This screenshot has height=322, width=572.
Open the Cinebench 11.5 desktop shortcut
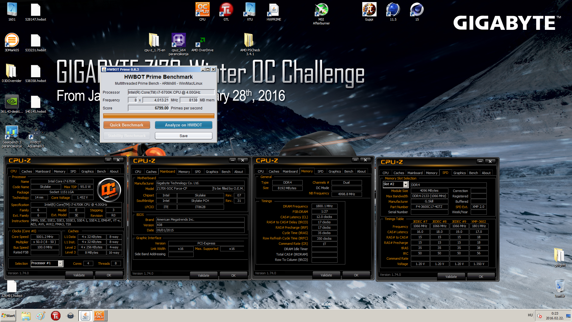tap(393, 12)
